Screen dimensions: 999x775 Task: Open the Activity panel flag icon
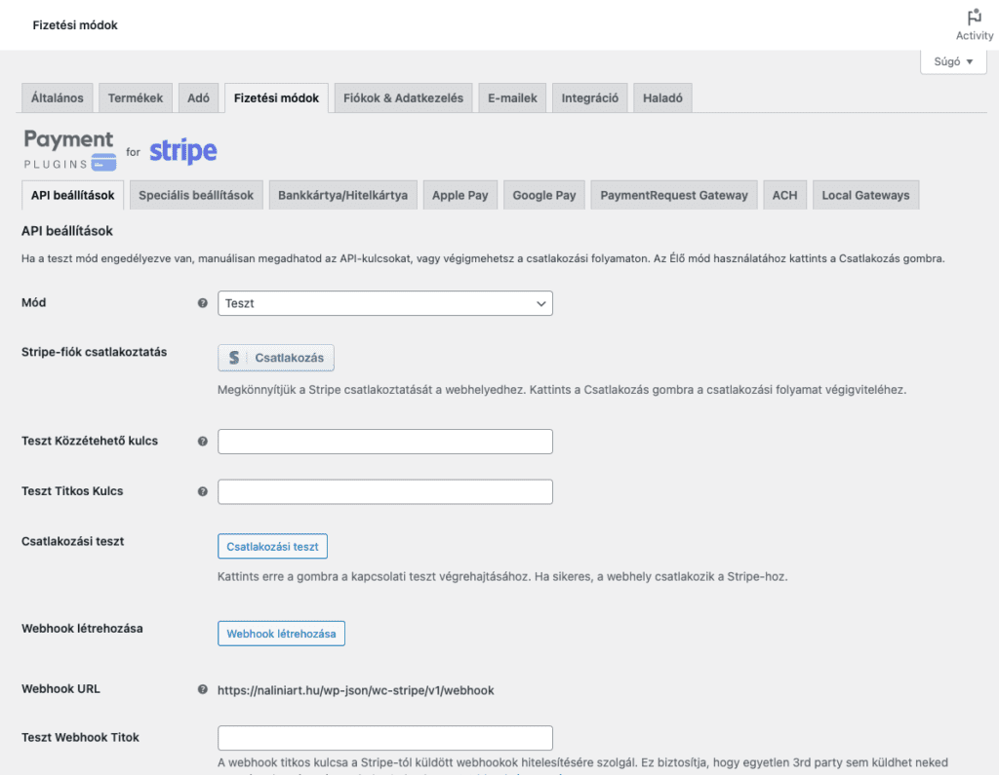click(x=974, y=18)
